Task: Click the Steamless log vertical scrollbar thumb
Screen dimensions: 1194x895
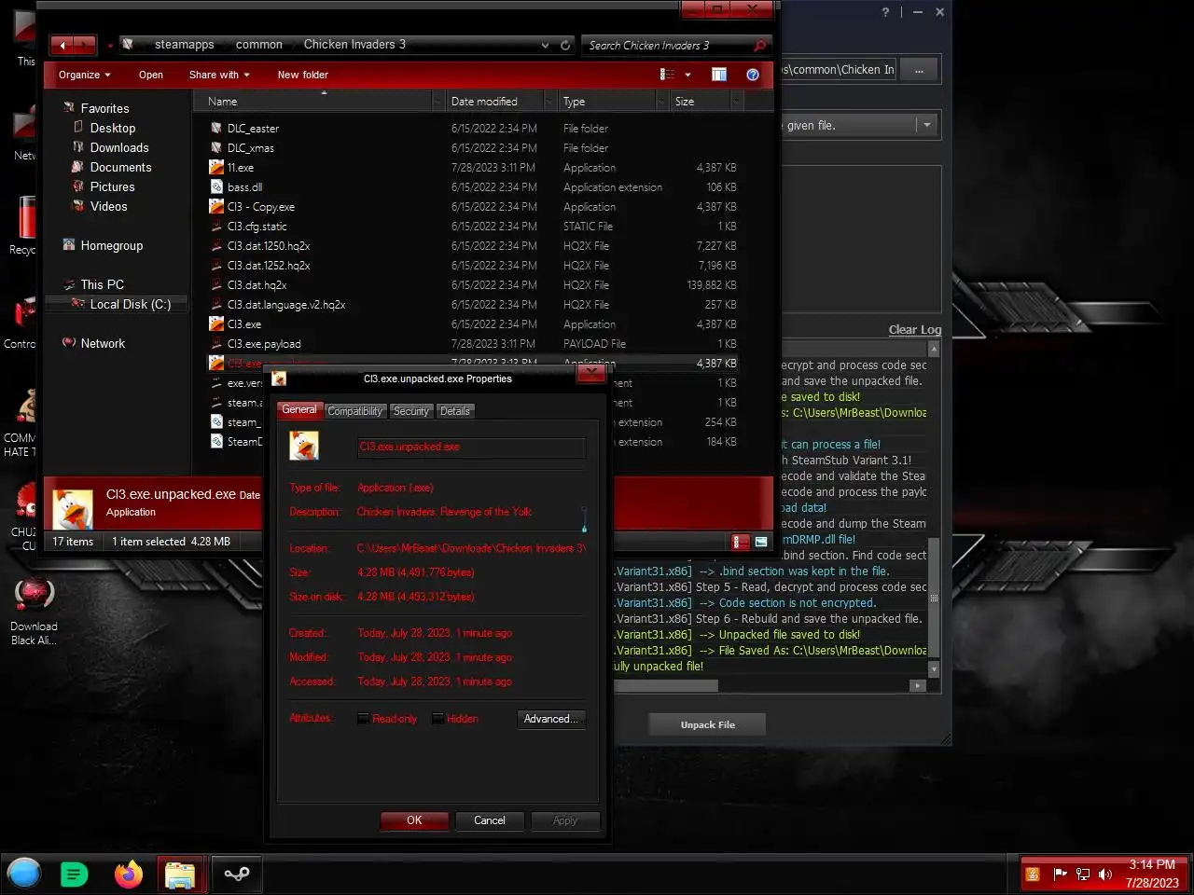Action: pyautogui.click(x=934, y=598)
